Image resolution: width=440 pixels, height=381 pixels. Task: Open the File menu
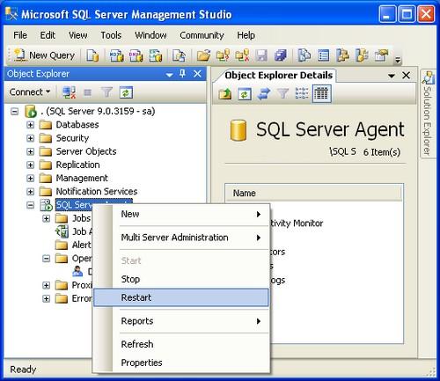(20, 35)
